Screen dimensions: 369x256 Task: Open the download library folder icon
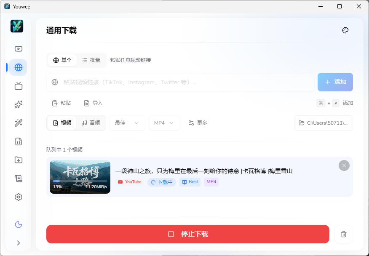coord(18,160)
